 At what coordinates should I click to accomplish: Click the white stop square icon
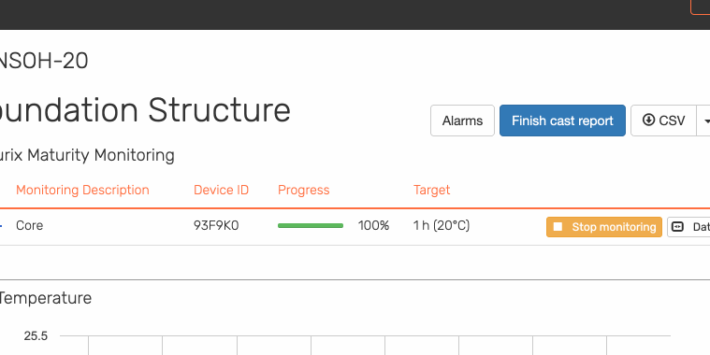(x=558, y=227)
